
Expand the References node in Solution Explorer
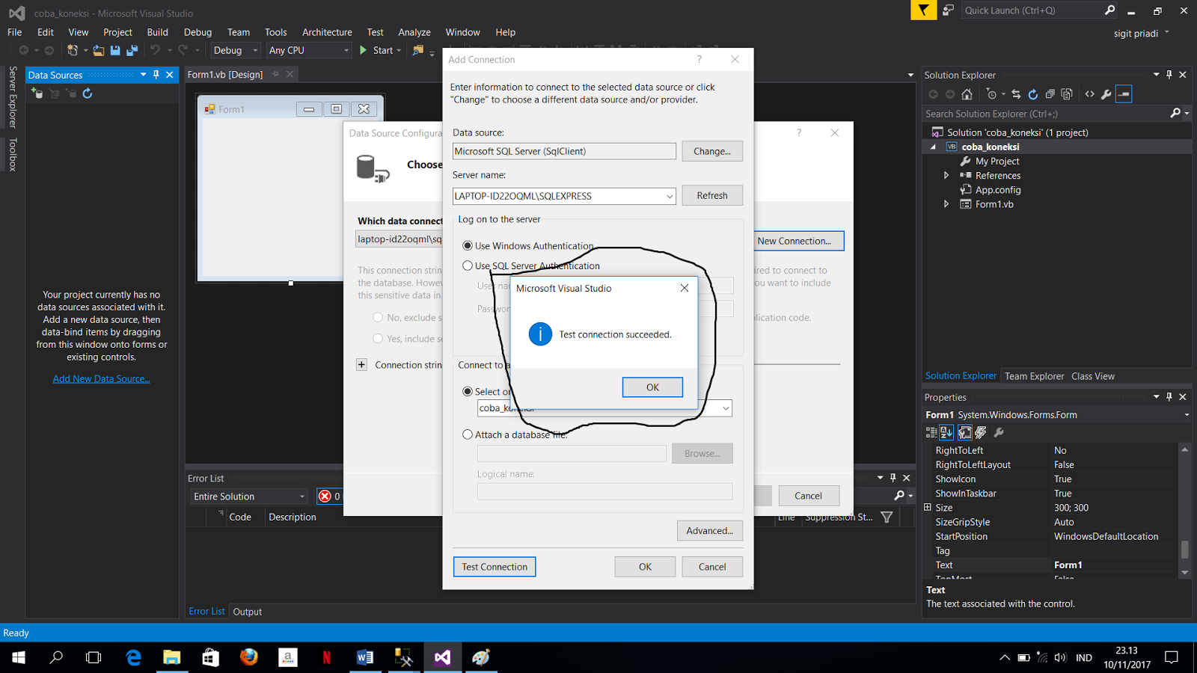946,176
